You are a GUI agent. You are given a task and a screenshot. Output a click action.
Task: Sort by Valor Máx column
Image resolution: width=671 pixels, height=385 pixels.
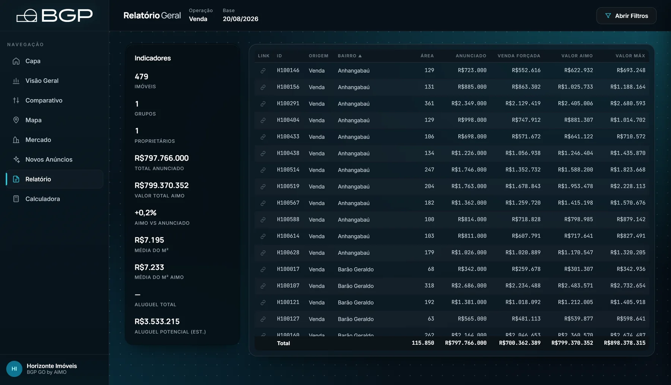[630, 56]
